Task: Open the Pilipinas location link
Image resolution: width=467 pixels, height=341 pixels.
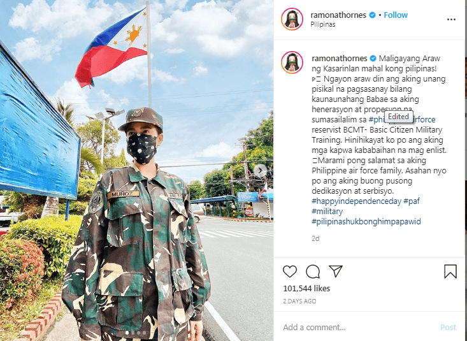Action: click(323, 24)
